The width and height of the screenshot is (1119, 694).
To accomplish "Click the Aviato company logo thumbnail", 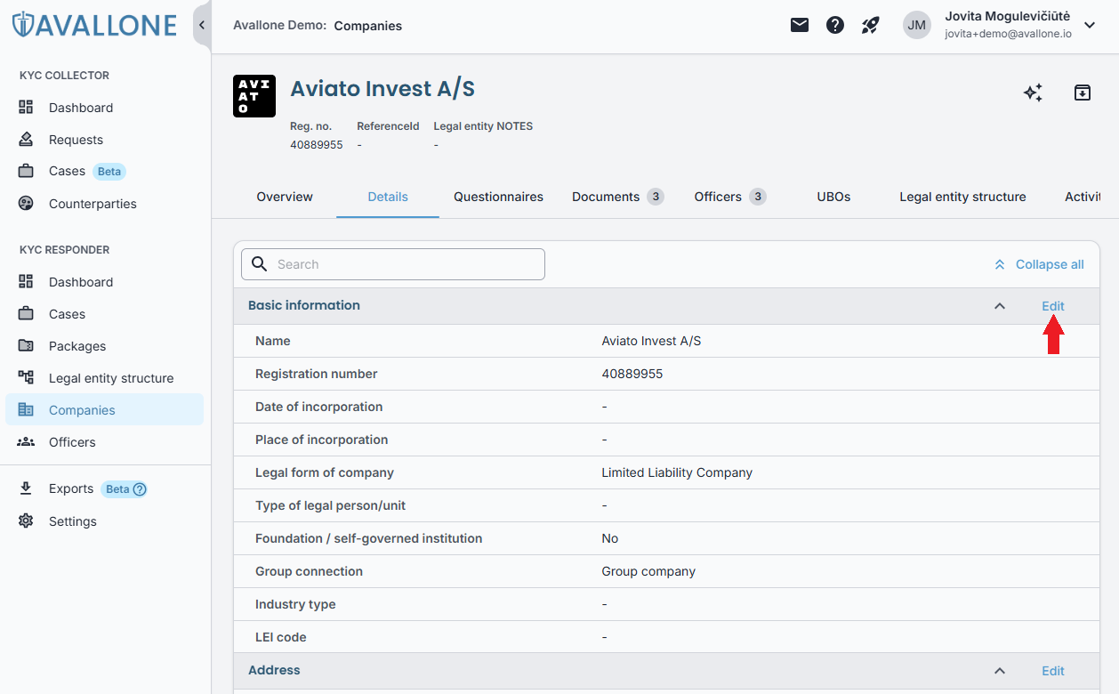I will (x=254, y=96).
